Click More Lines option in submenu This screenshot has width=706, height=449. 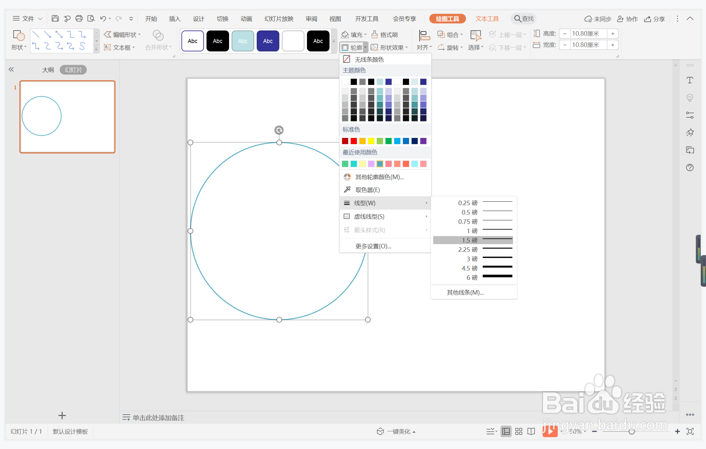465,293
